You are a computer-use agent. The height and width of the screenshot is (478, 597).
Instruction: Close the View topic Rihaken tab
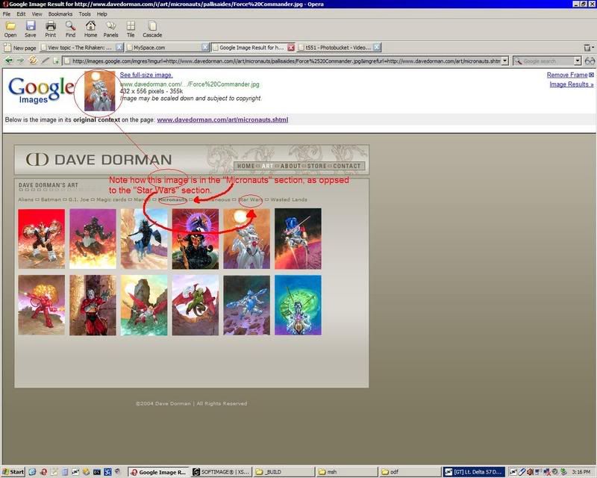119,48
